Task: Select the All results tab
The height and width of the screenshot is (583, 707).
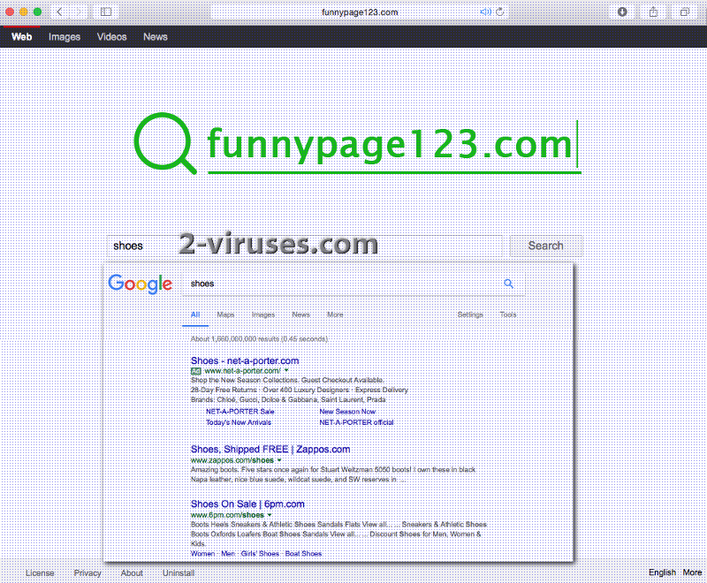Action: (195, 315)
